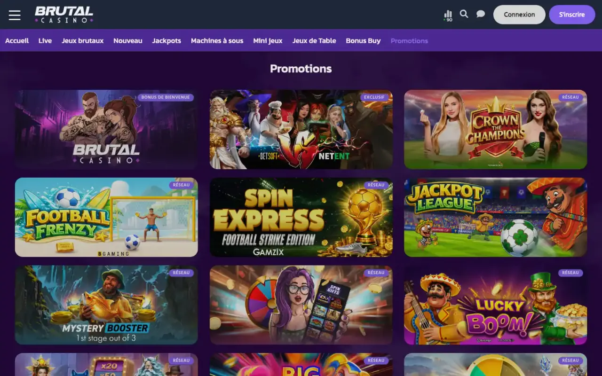Click the Réseau badge on Football Frenzy
The image size is (602, 376).
coord(181,185)
